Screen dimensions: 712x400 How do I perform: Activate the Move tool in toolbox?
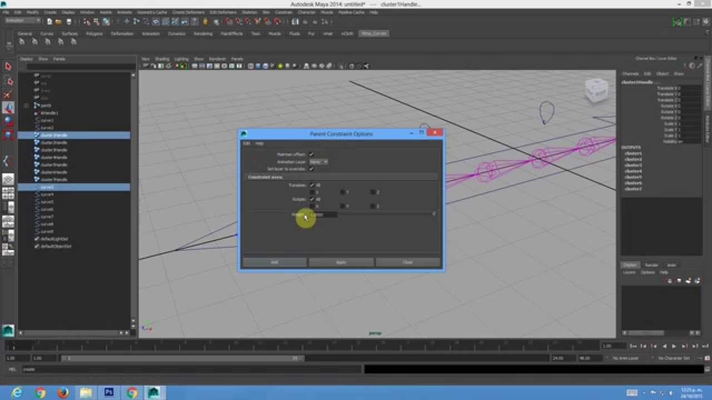point(8,107)
